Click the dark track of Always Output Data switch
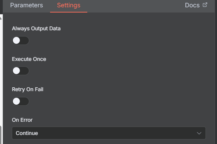The width and height of the screenshot is (217, 144). click(x=25, y=40)
